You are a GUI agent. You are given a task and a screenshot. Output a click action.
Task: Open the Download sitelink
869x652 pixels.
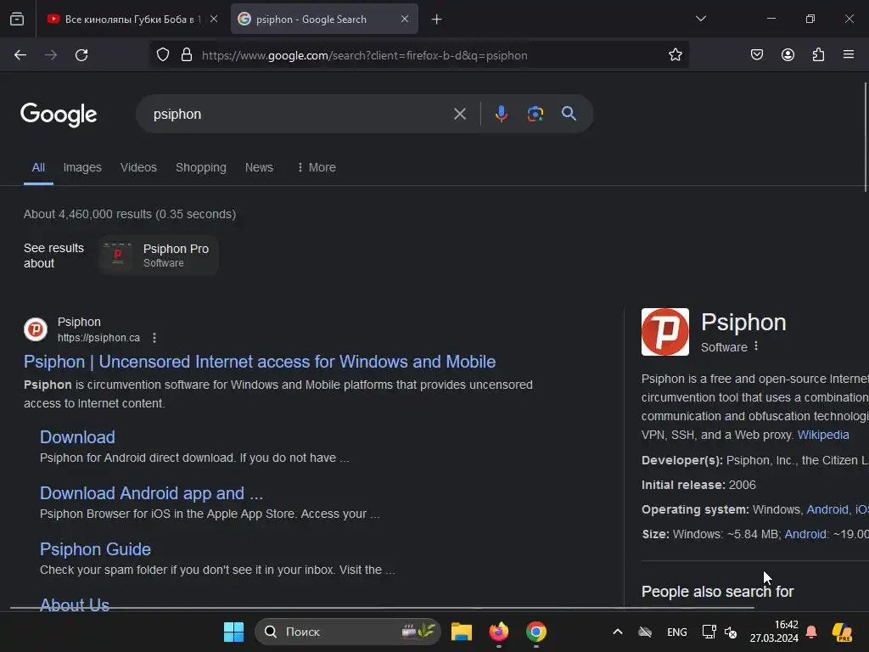tap(77, 437)
